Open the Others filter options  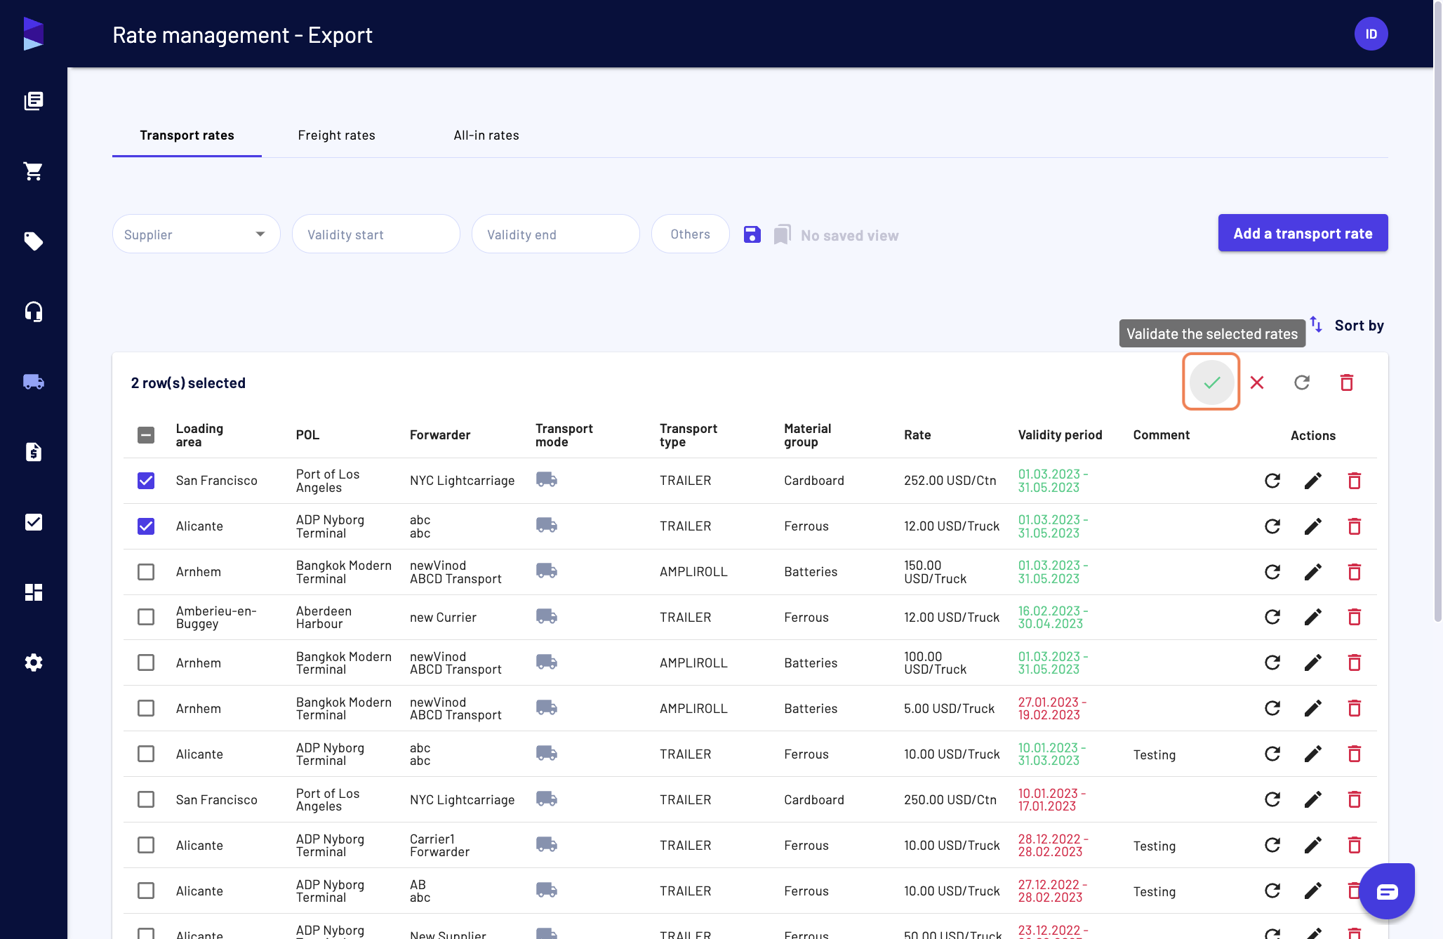click(x=691, y=234)
